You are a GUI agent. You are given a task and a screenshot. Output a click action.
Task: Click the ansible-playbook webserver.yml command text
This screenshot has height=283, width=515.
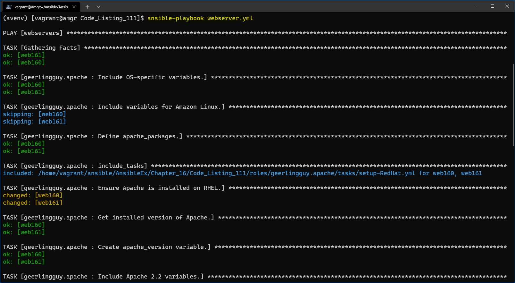(x=200, y=18)
